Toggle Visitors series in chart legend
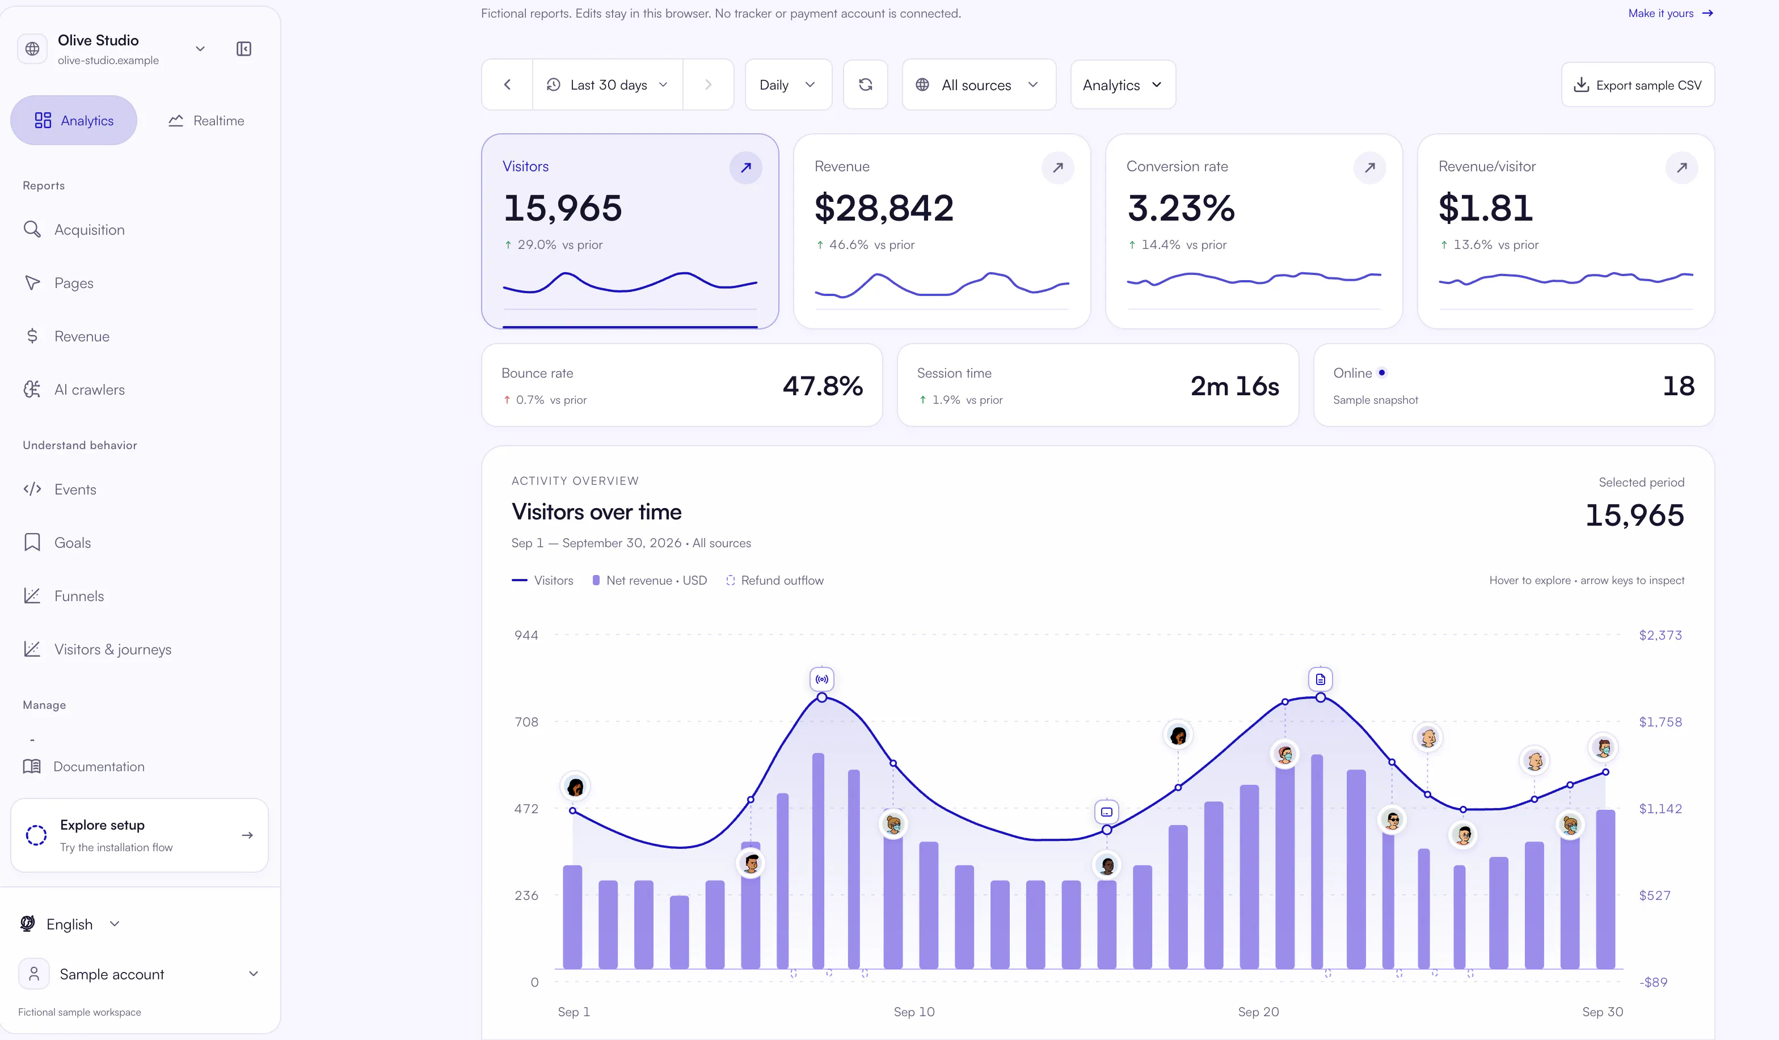Screen dimensions: 1779x1040 (542, 581)
